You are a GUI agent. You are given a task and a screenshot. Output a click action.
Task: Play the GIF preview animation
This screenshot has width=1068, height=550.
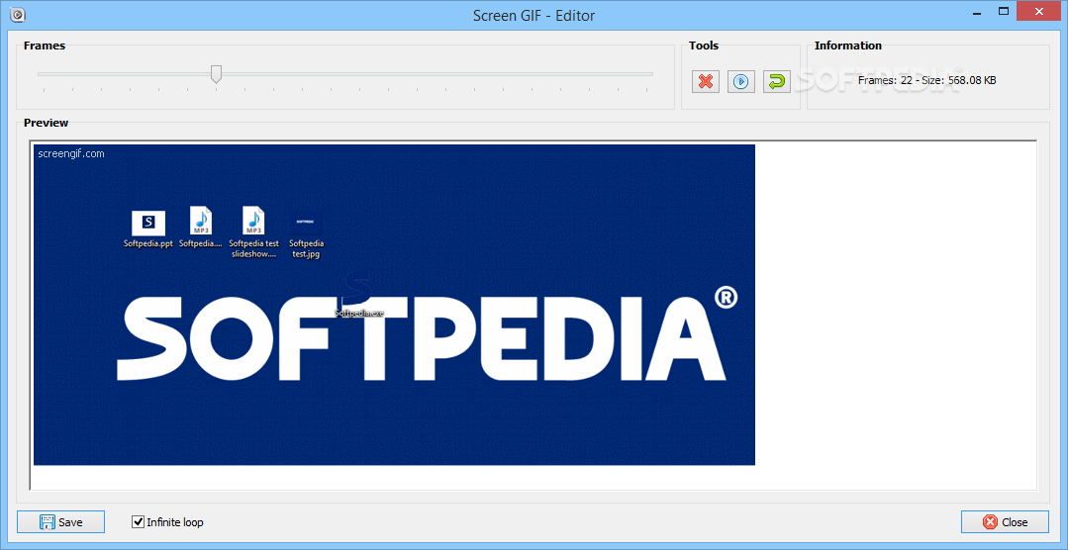pyautogui.click(x=741, y=82)
